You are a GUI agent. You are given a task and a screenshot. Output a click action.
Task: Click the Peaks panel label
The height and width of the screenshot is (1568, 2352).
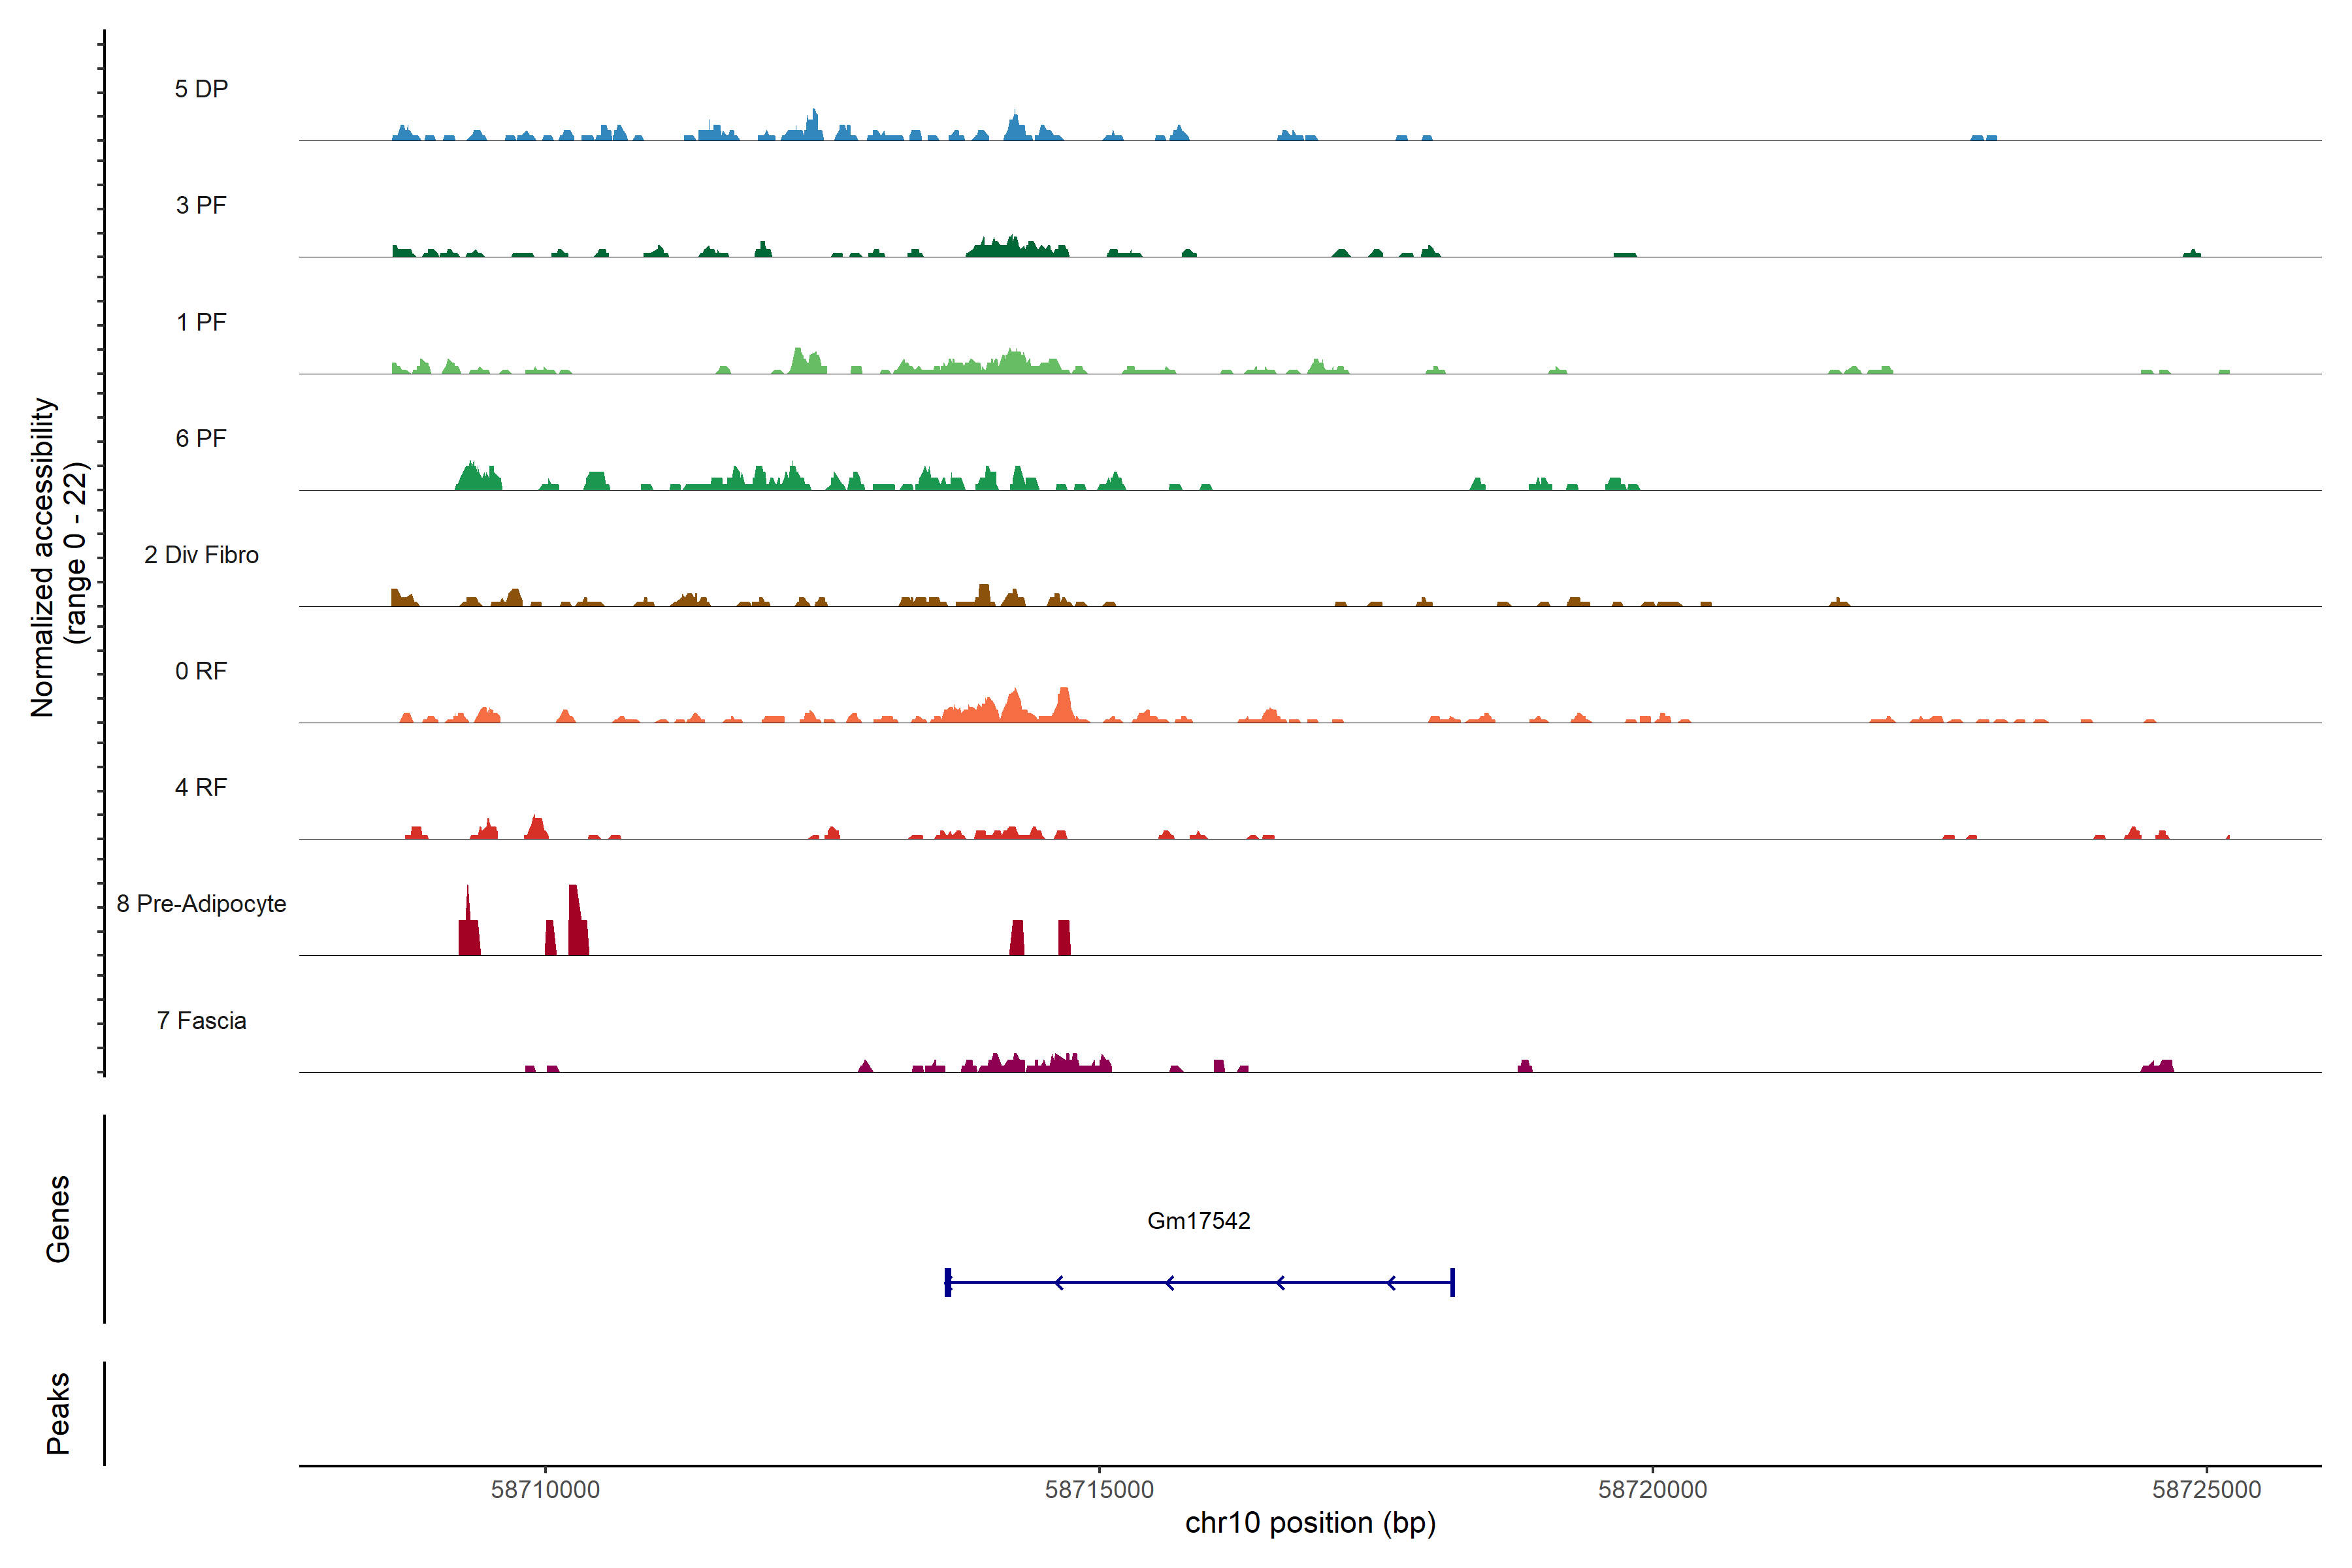pyautogui.click(x=58, y=1412)
